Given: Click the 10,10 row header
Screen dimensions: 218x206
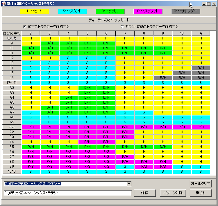Looking at the screenshot, I should (12, 171).
